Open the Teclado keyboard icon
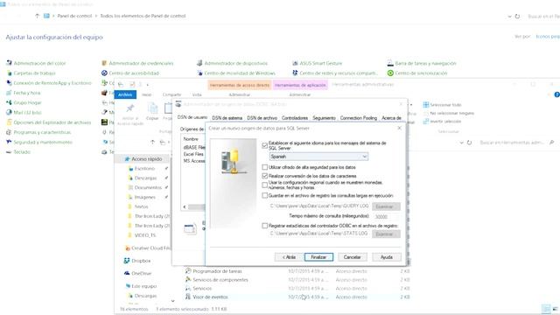Viewport: 560px width, 315px height. click(9, 151)
